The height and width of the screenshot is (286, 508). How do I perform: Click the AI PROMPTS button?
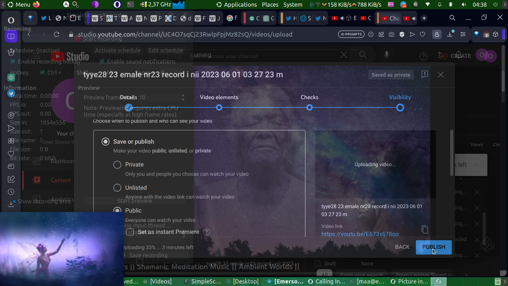click(x=351, y=34)
